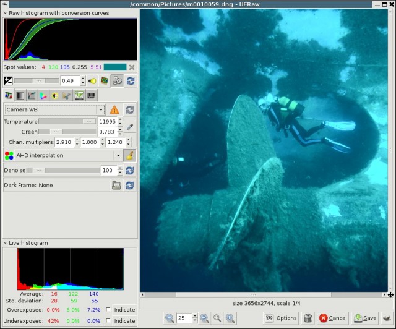Reset the denoise threshold
This screenshot has width=396, height=329.
130,170
